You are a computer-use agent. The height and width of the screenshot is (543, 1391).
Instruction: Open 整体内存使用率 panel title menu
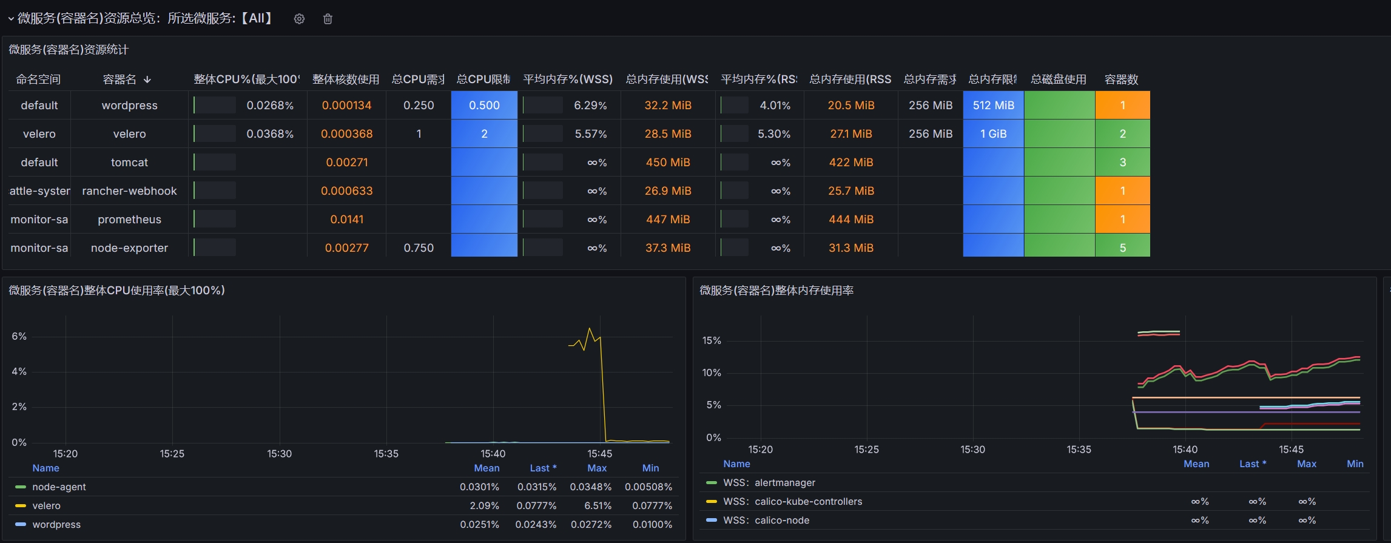776,291
